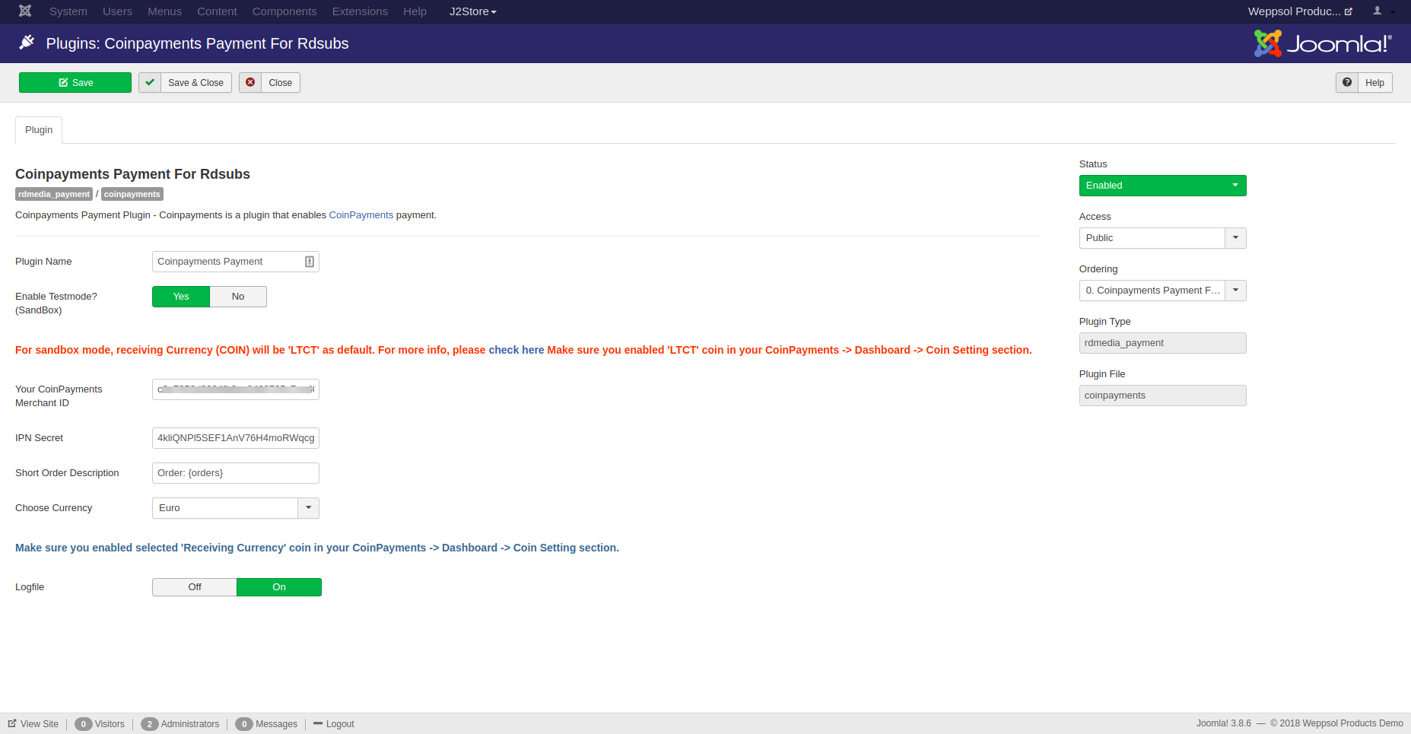Click the autofill icon in Plugin Name field

pyautogui.click(x=310, y=262)
